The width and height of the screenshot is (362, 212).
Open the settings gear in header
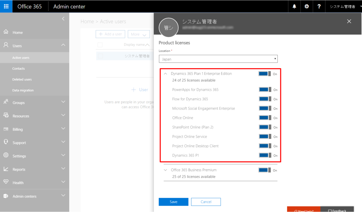306,6
